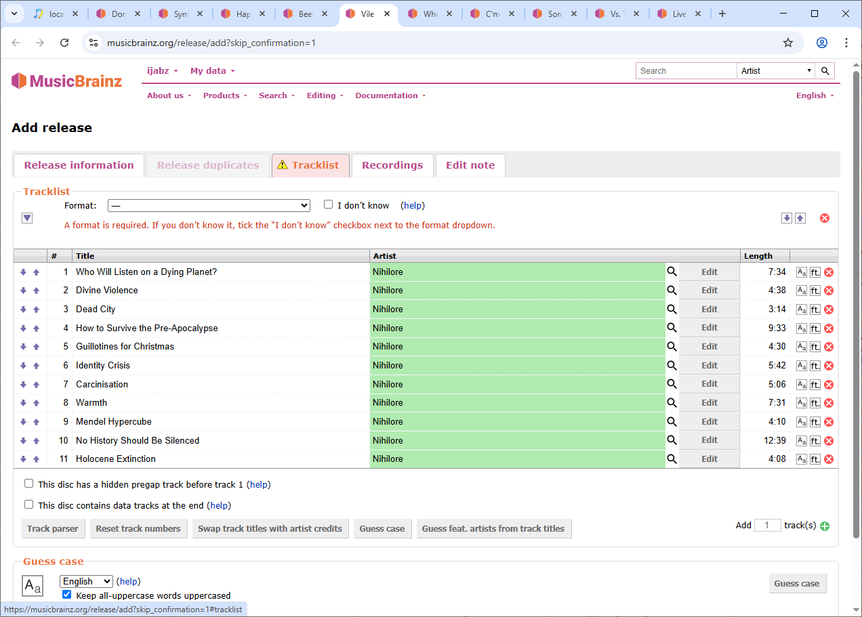The height and width of the screenshot is (617, 862).
Task: Enable data tracks at the end checkbox
Action: tap(29, 505)
